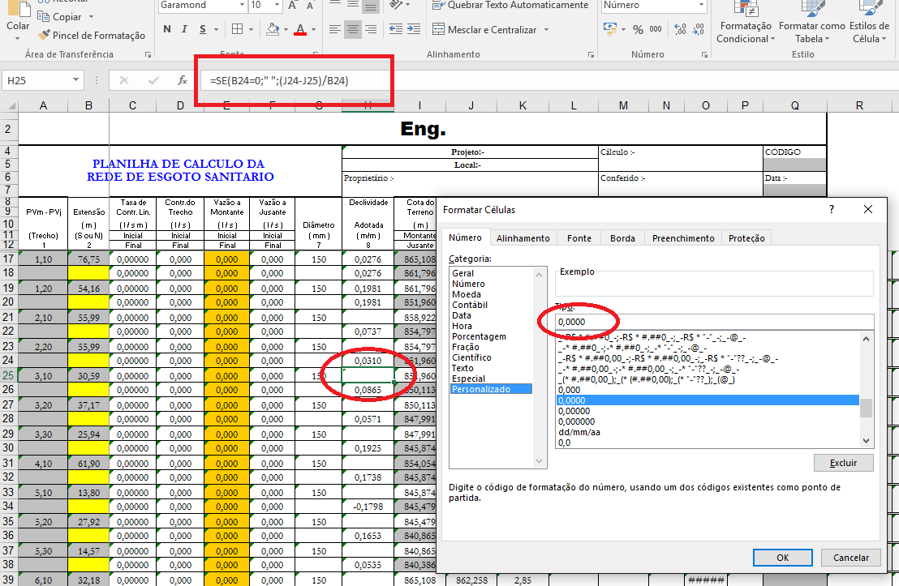Open the Colar paste options arrow
This screenshot has height=586, width=899.
pyautogui.click(x=18, y=38)
